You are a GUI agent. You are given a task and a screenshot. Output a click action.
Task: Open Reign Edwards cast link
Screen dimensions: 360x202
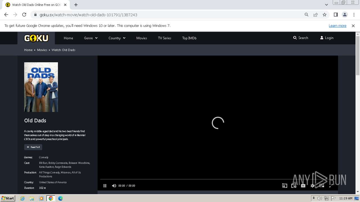point(63,167)
